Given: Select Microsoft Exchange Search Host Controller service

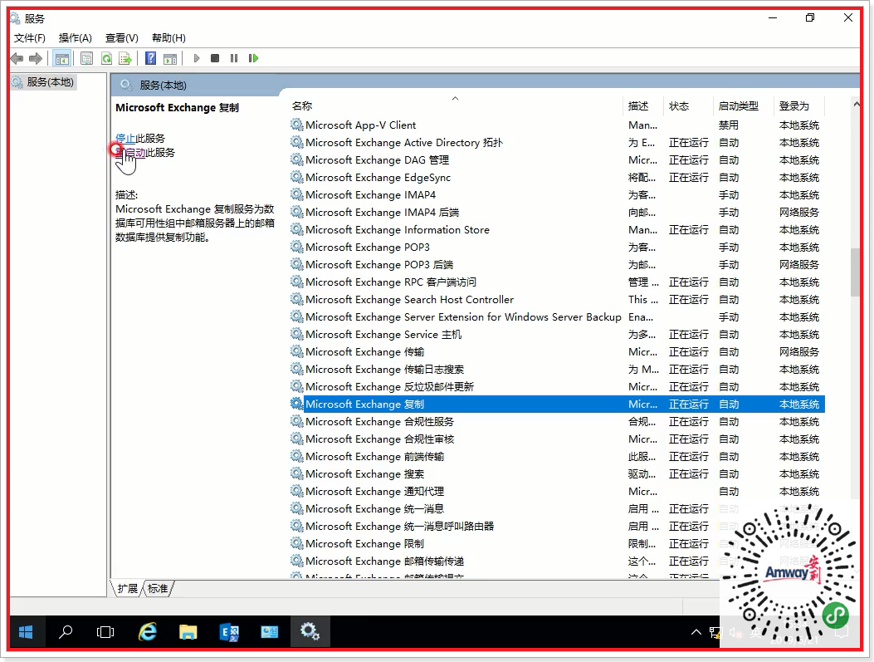Looking at the screenshot, I should pyautogui.click(x=558, y=300).
